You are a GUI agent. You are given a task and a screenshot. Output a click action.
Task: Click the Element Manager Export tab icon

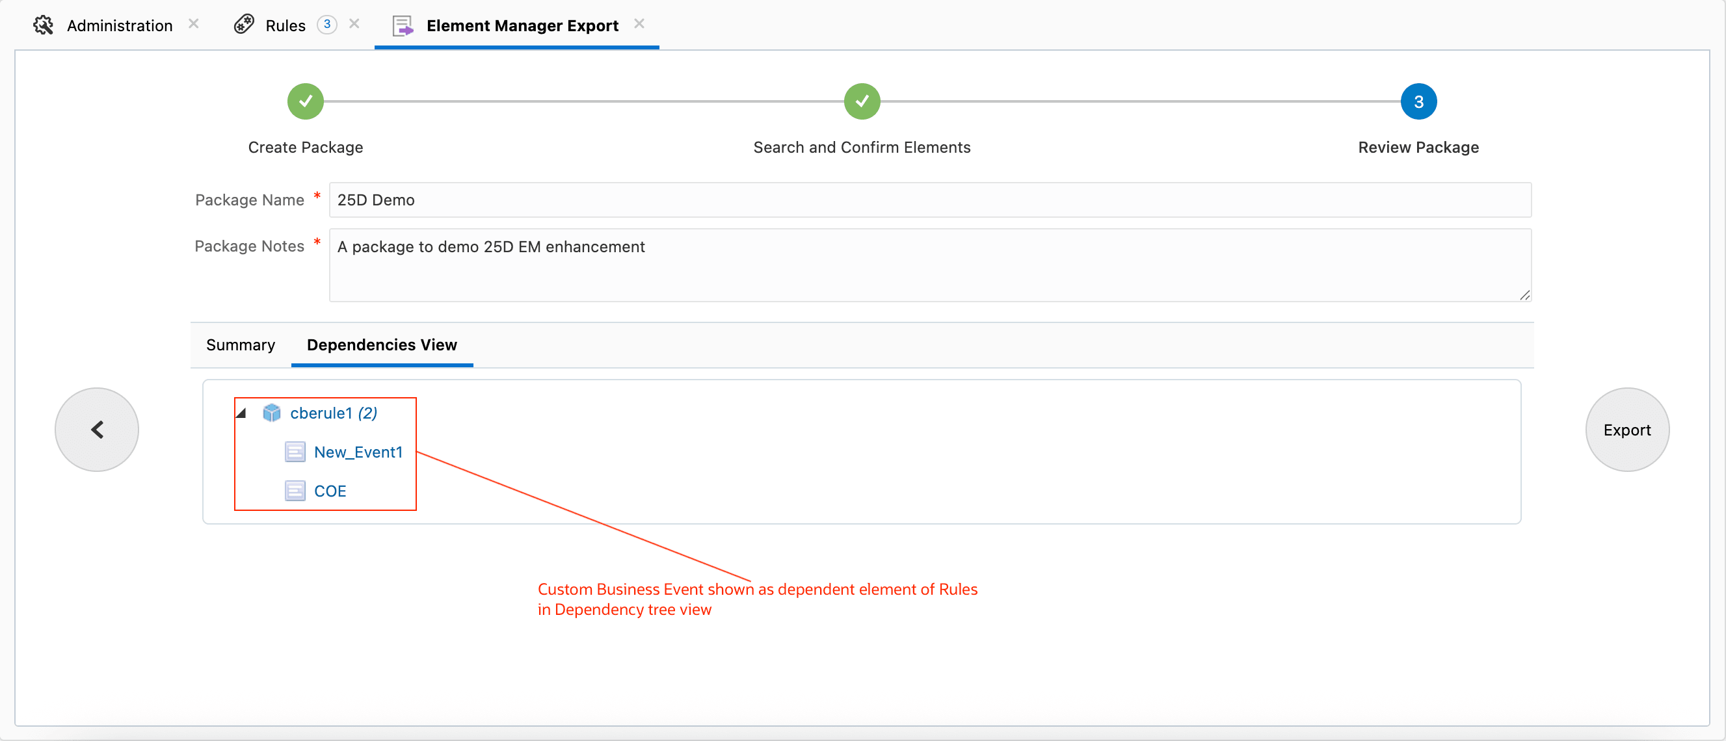[x=402, y=25]
